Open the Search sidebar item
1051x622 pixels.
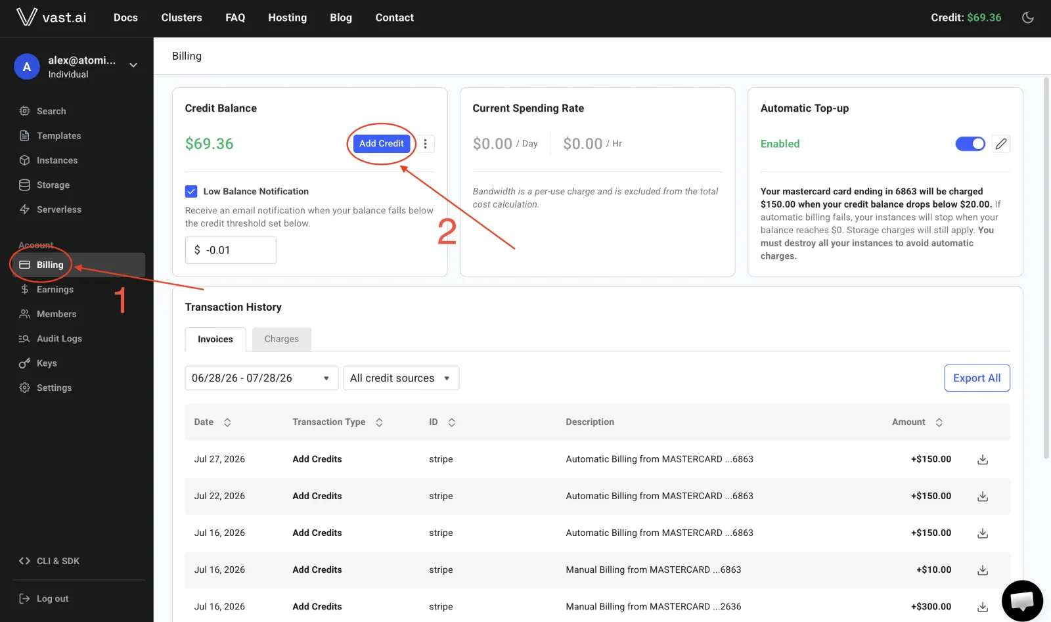tap(51, 111)
